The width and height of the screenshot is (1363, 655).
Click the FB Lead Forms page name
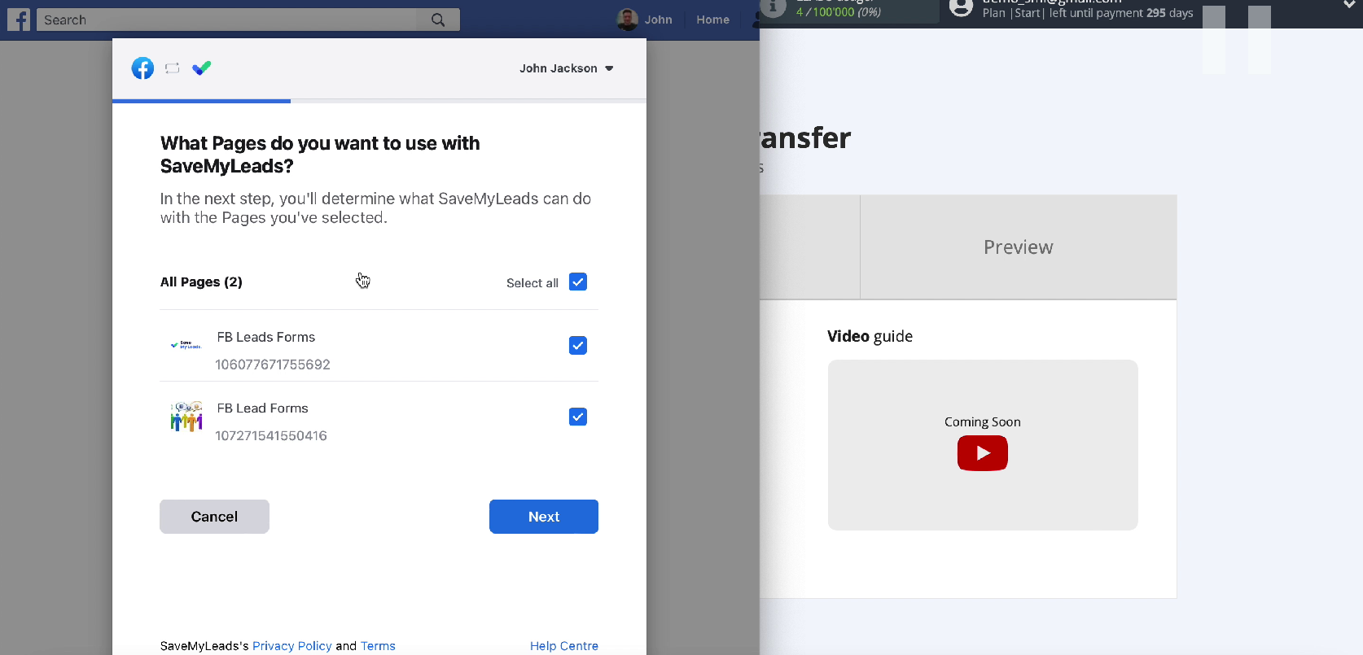(262, 408)
